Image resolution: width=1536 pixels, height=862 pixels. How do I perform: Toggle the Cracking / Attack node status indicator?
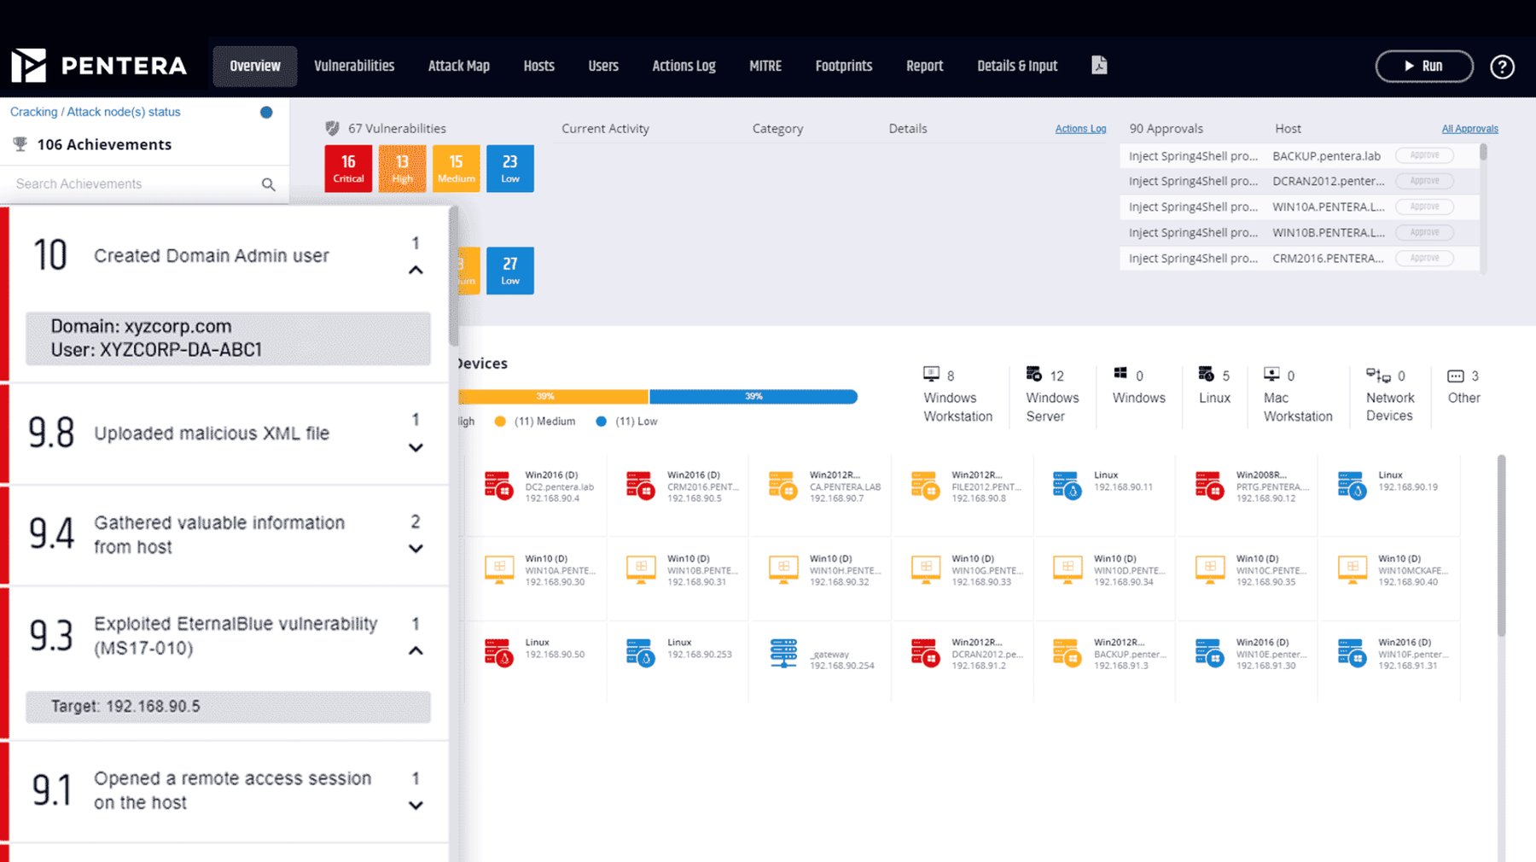[x=266, y=112]
